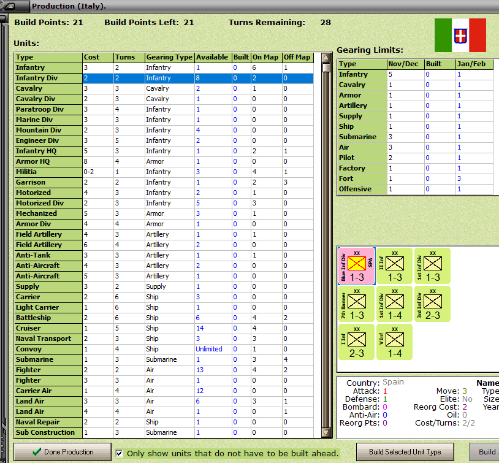Screen dimensions: 499x463
Task: Click the Fort row in Gearing Limits
Action: pyautogui.click(x=415, y=178)
